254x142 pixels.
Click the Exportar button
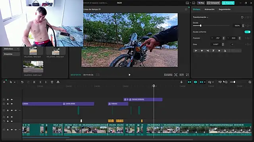pyautogui.click(x=228, y=3)
